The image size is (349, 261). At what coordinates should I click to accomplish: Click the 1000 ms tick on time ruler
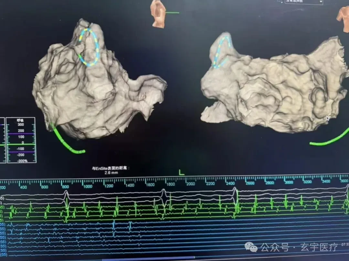coord(83,183)
